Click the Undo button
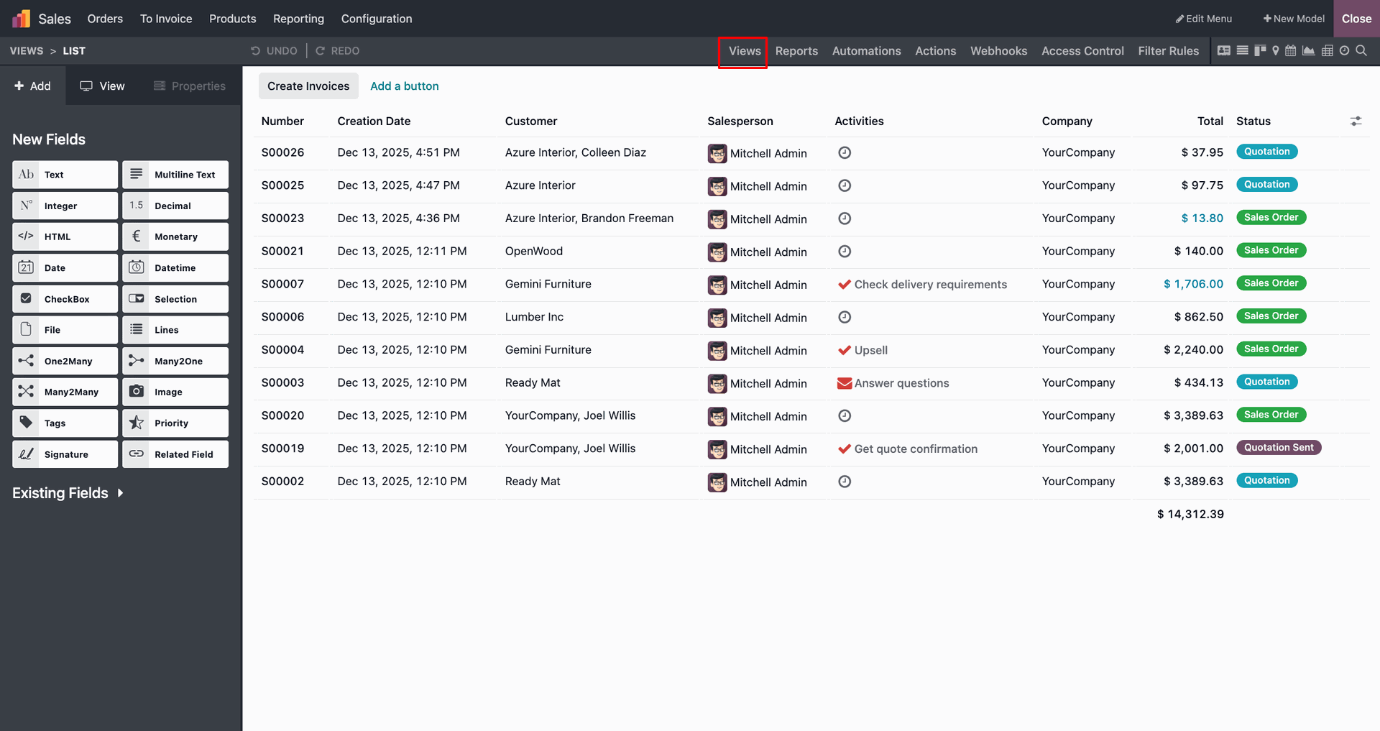The image size is (1380, 731). [x=274, y=51]
